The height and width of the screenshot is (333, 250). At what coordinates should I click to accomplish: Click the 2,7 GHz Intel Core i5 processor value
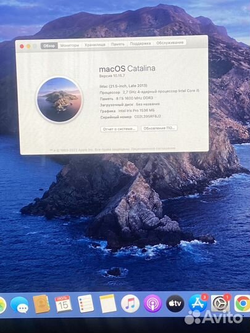pos(161,91)
